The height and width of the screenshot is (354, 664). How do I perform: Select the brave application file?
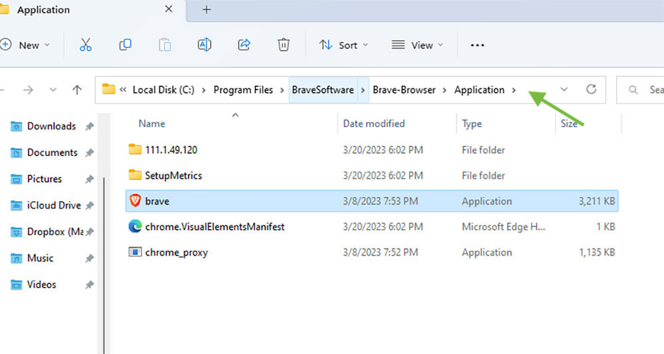click(372, 201)
